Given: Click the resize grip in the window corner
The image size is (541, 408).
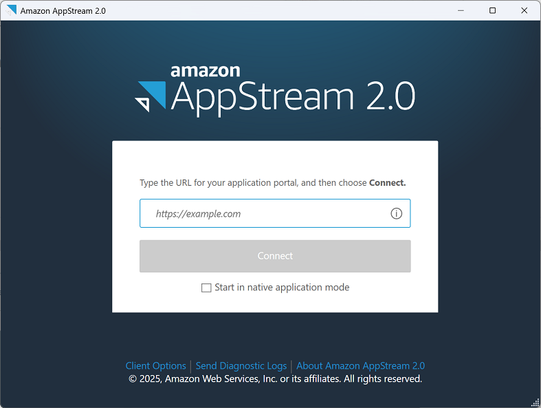Looking at the screenshot, I should tap(536, 402).
